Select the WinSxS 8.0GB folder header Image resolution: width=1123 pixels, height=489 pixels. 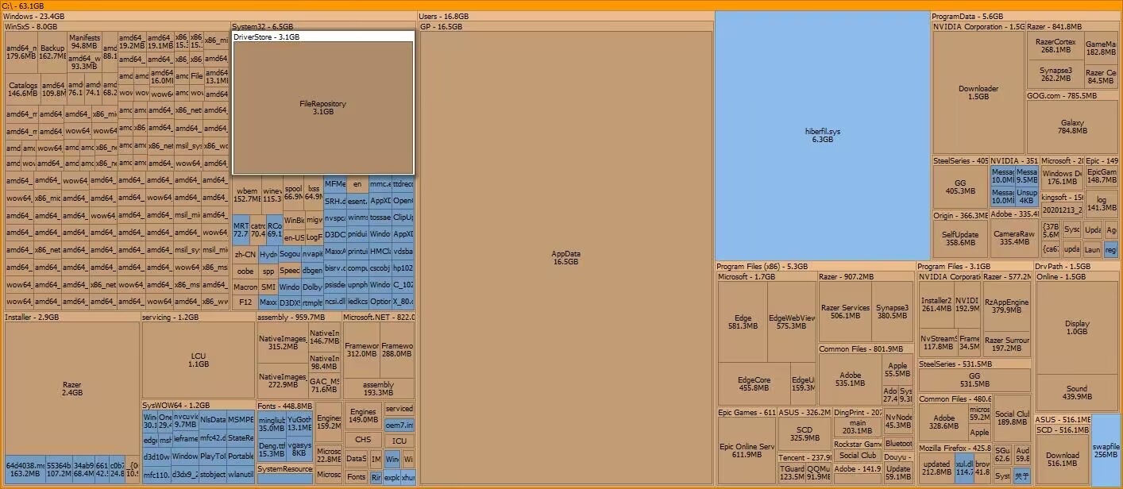(116, 26)
